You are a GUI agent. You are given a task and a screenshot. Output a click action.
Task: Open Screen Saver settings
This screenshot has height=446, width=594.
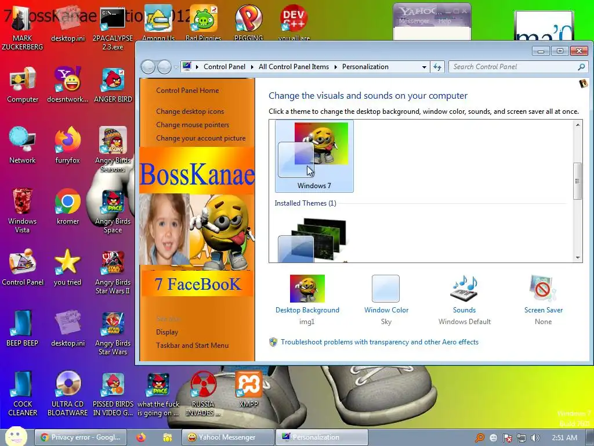(543, 300)
